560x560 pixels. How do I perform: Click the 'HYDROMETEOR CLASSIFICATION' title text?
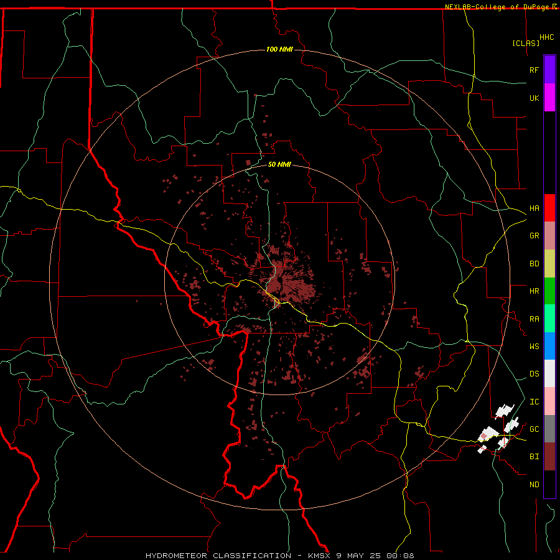tap(218, 556)
